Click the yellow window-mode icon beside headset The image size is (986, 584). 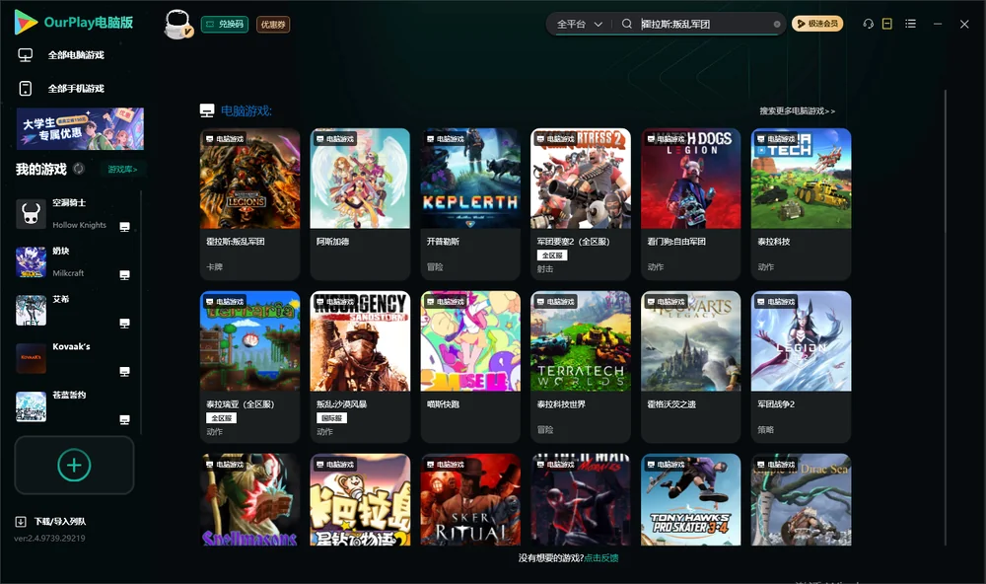887,24
